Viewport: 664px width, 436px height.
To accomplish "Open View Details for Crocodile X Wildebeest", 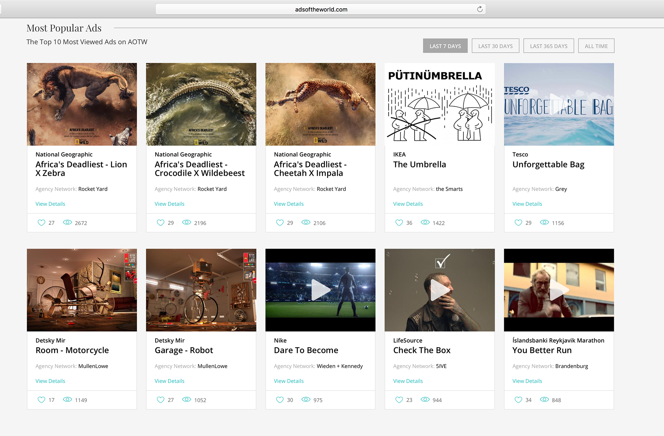I will coord(169,204).
